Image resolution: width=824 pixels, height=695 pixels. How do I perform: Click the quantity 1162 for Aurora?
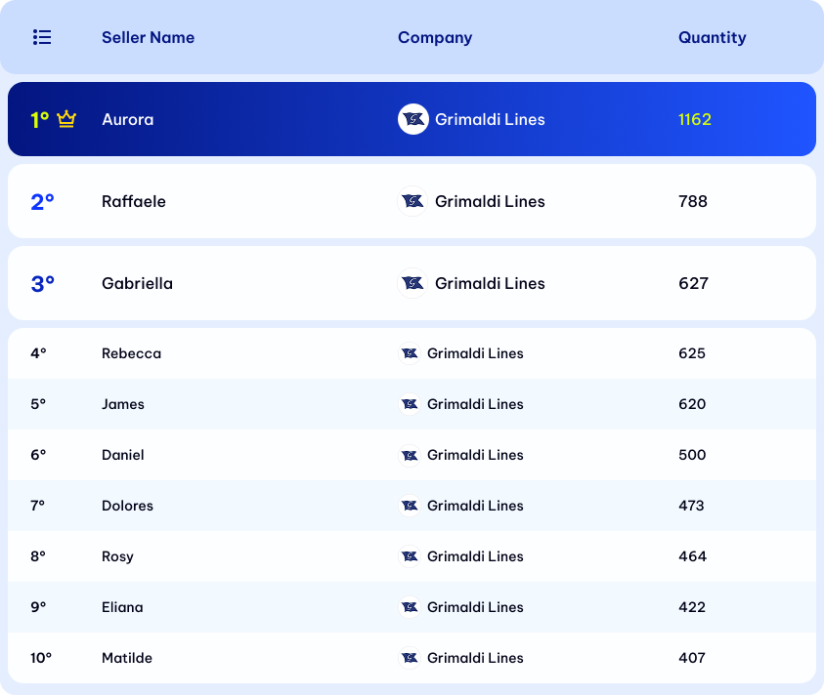695,119
